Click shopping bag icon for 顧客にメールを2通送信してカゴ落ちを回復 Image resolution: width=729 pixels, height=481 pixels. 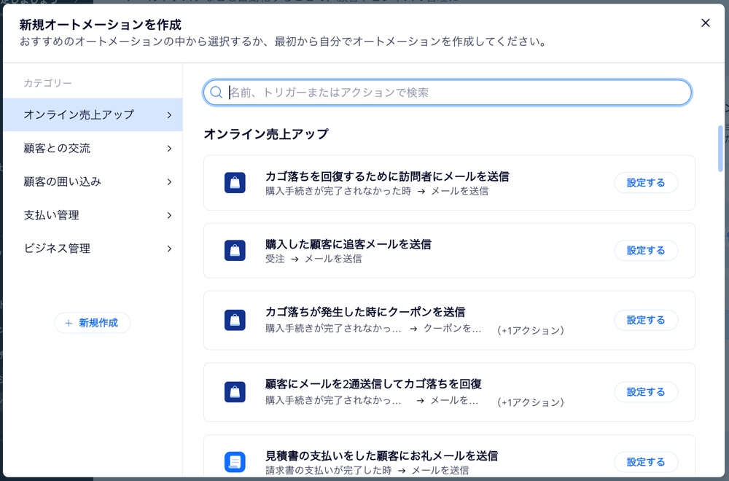pyautogui.click(x=235, y=392)
